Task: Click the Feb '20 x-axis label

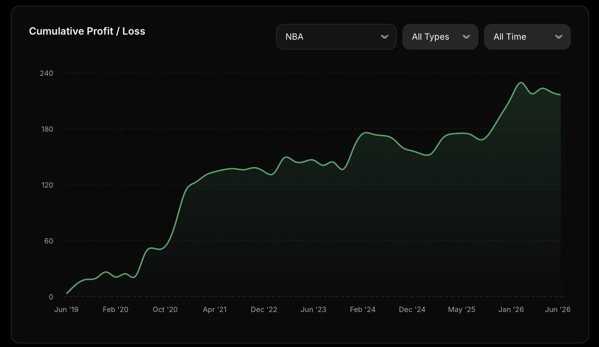Action: (116, 310)
